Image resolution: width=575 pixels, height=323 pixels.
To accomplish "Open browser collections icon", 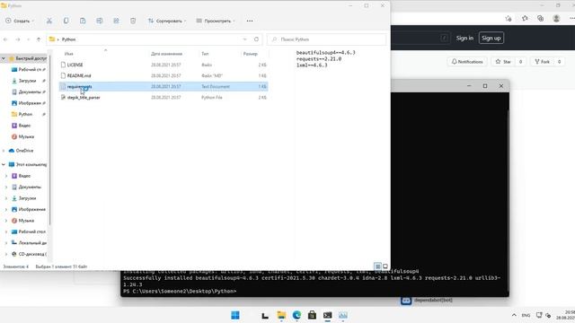I will tap(540, 18).
